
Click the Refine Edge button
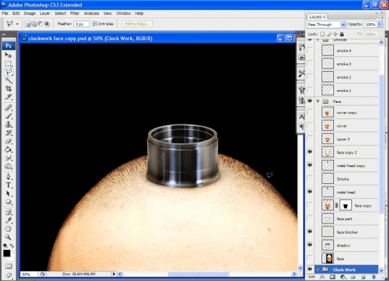(x=137, y=24)
